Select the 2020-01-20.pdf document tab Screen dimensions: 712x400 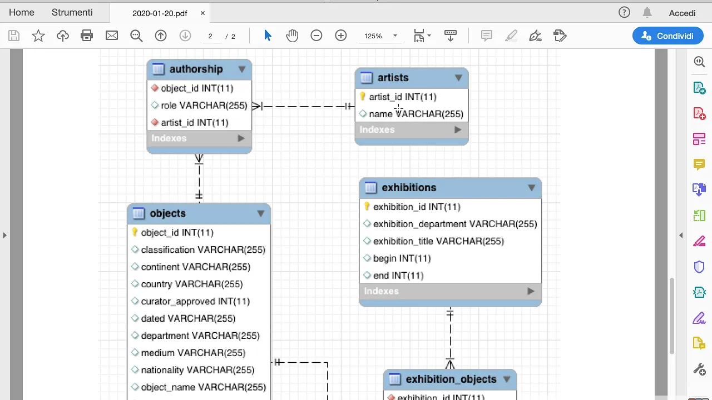coord(160,13)
